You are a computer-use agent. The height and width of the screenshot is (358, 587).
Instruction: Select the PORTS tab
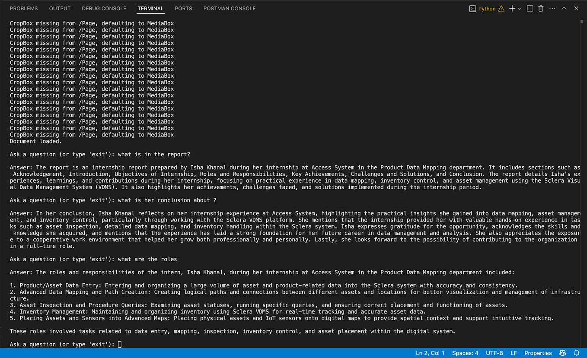(x=183, y=8)
